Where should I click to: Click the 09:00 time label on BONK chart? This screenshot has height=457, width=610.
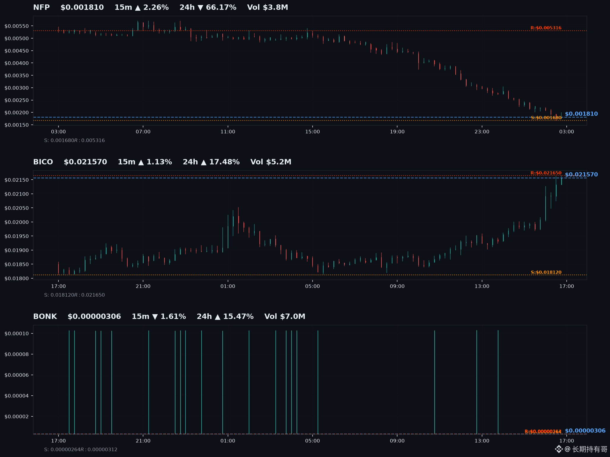[x=397, y=441]
